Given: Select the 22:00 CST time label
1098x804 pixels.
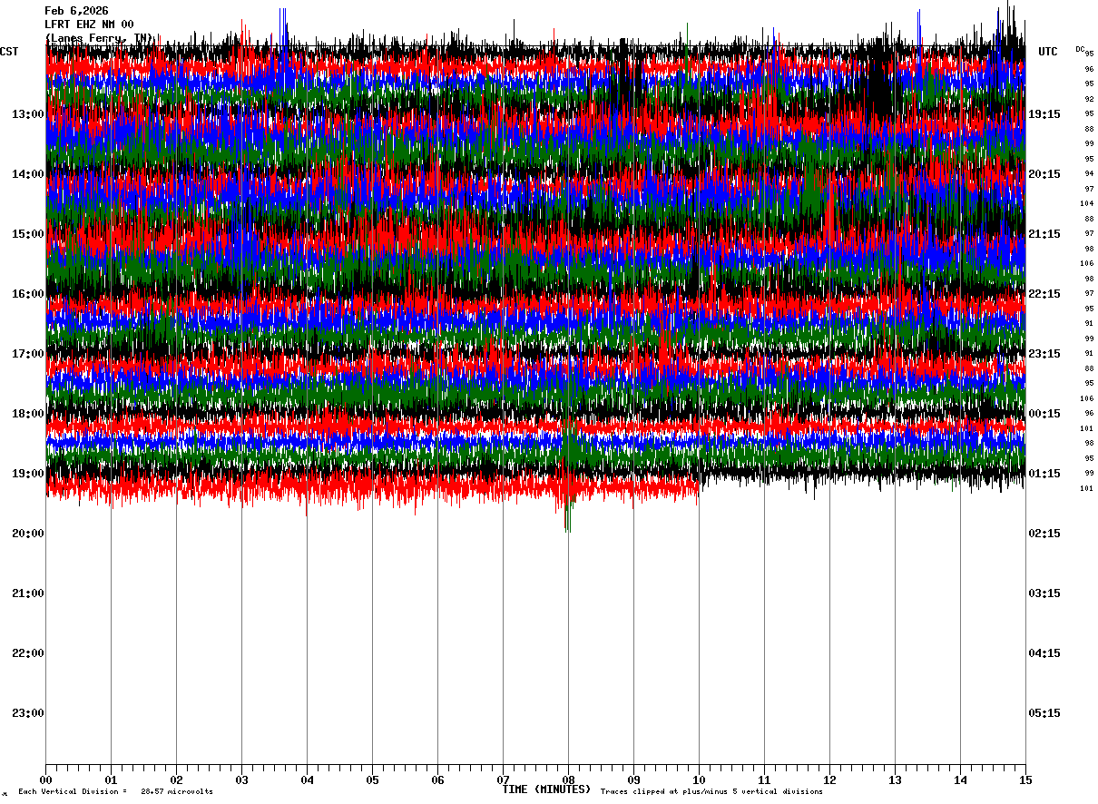Looking at the screenshot, I should (x=28, y=653).
